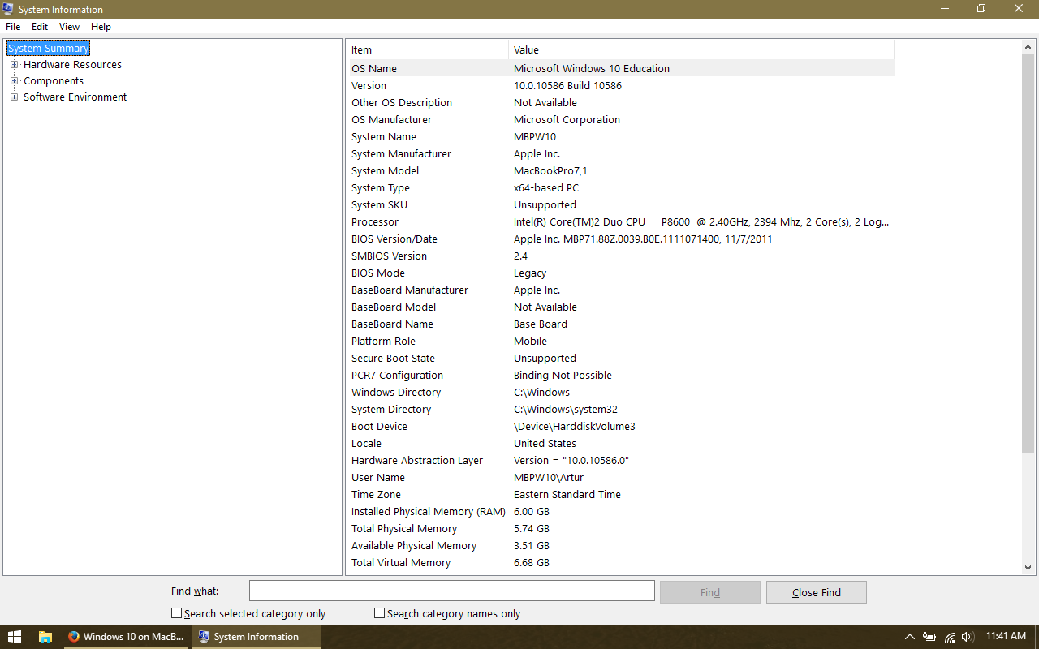Open the taskbar clock at 11:41 AM

point(1006,637)
